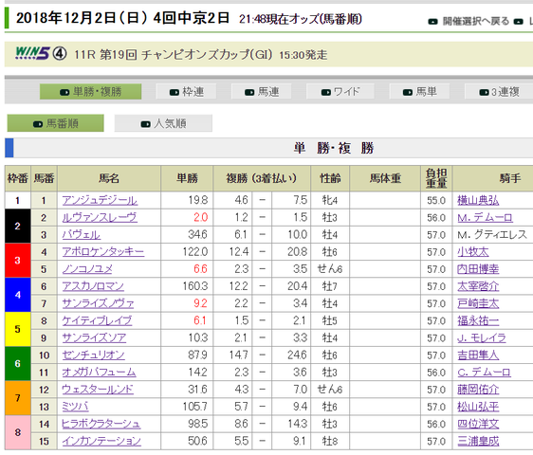The width and height of the screenshot is (533, 455).
Task: Click the orange frame 7 cell
Action: pyautogui.click(x=18, y=398)
